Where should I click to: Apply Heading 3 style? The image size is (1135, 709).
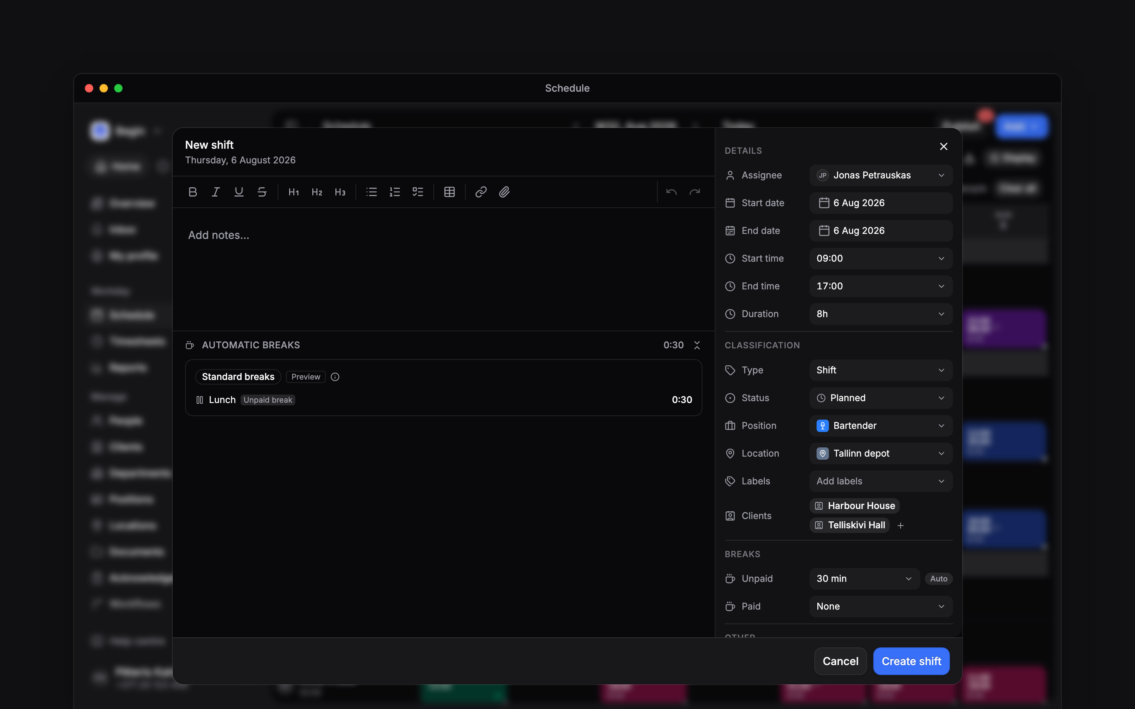[340, 192]
